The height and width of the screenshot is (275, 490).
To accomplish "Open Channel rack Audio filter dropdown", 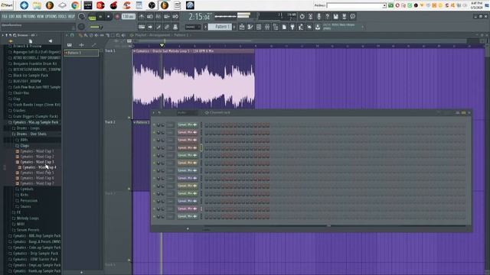I will [x=187, y=112].
